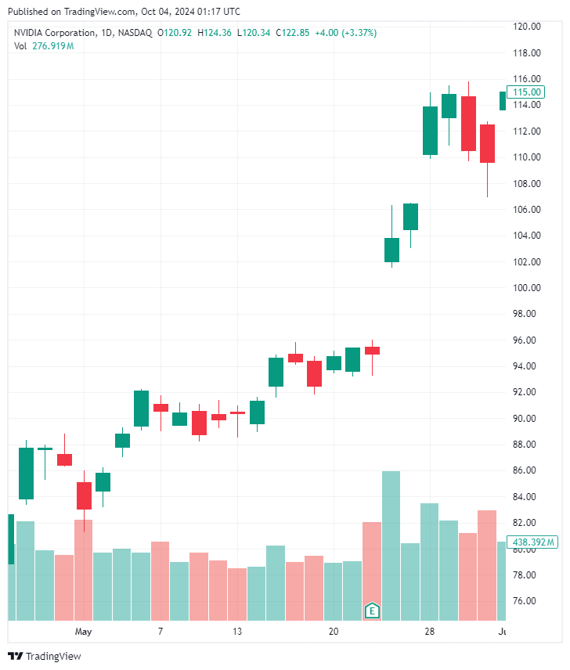Image resolution: width=570 pixels, height=670 pixels.
Task: Click the Vol indicator legend label
Action: [x=20, y=46]
